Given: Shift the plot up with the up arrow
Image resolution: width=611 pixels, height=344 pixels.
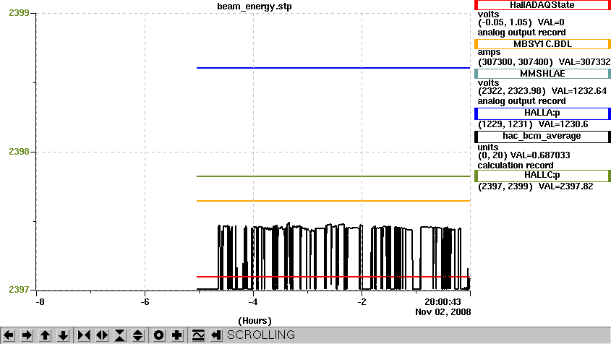Looking at the screenshot, I should click(x=45, y=335).
